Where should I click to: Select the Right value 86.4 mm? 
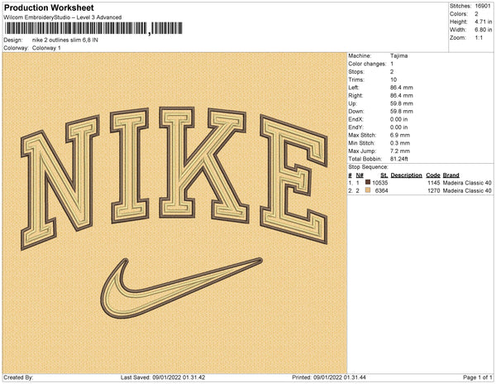click(402, 95)
